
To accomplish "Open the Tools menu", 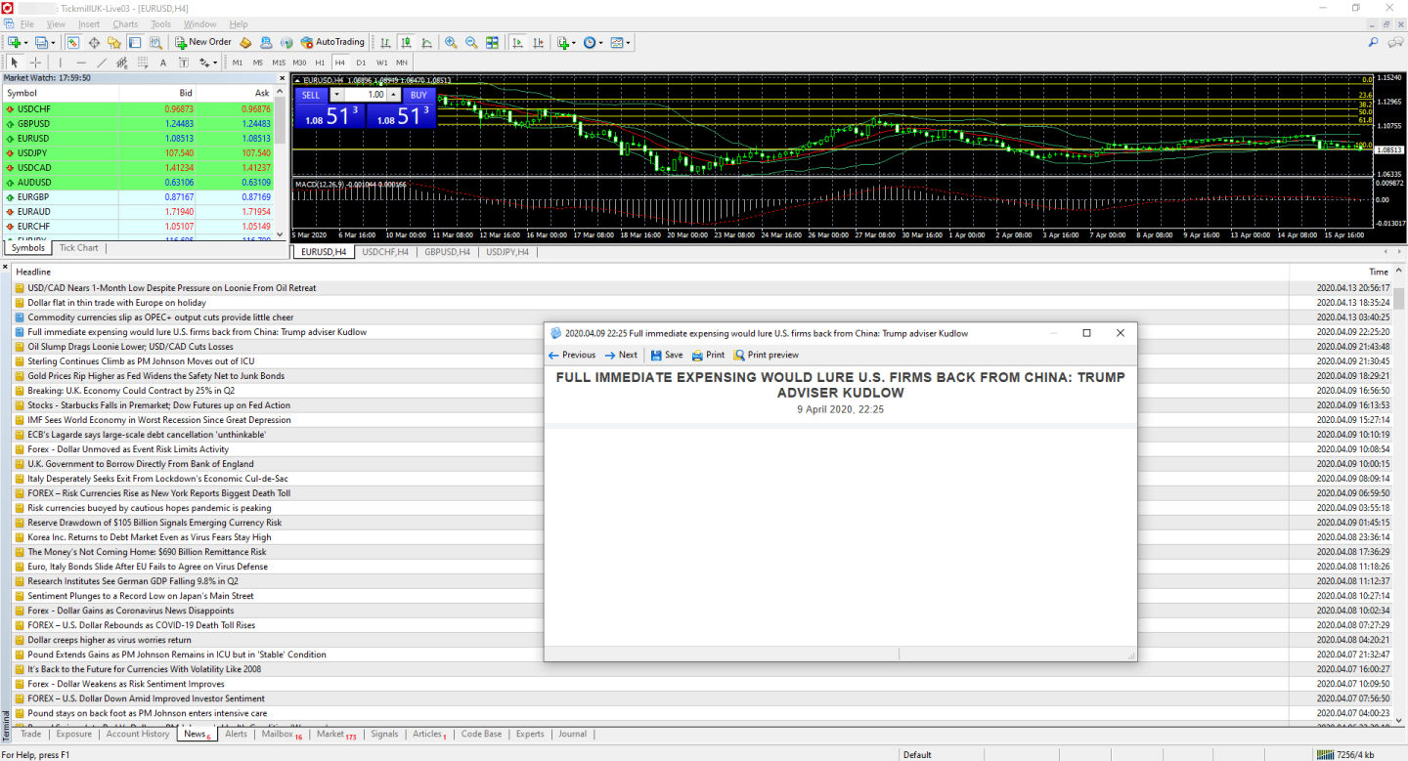I will pos(160,23).
